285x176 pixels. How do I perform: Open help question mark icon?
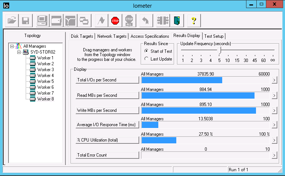(x=194, y=21)
